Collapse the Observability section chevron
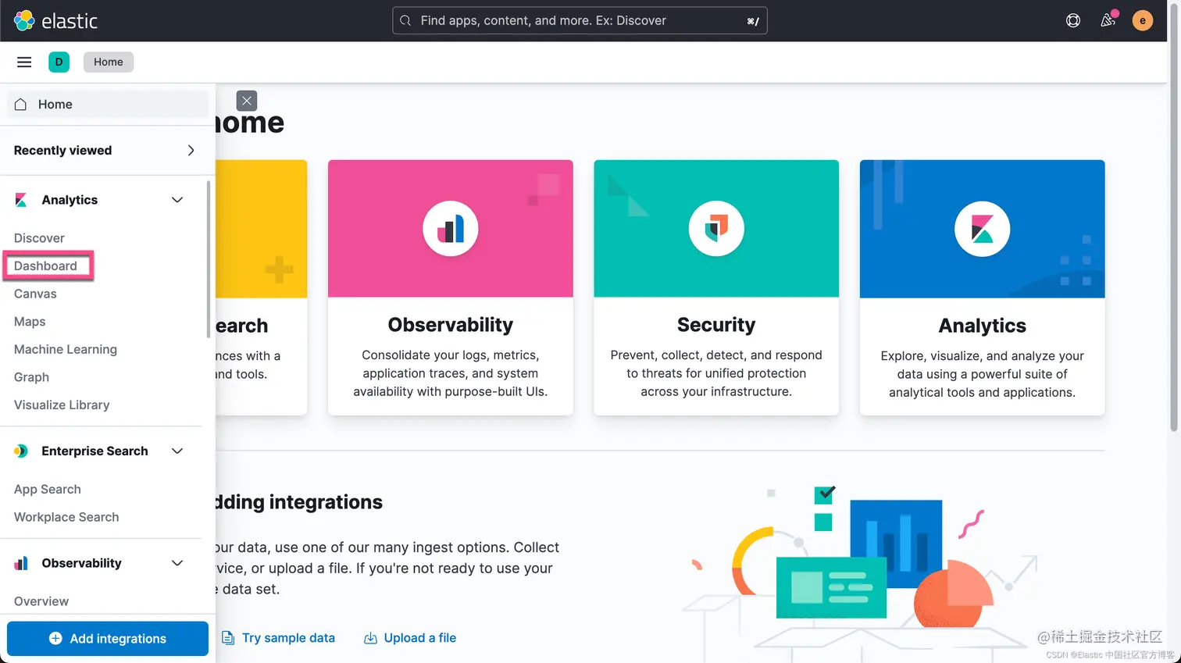The width and height of the screenshot is (1181, 663). [177, 563]
